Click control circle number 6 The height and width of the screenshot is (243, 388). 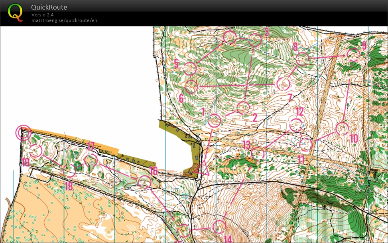click(191, 86)
